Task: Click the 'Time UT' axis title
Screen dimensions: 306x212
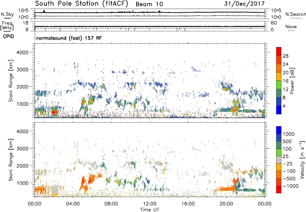Action: click(x=150, y=210)
